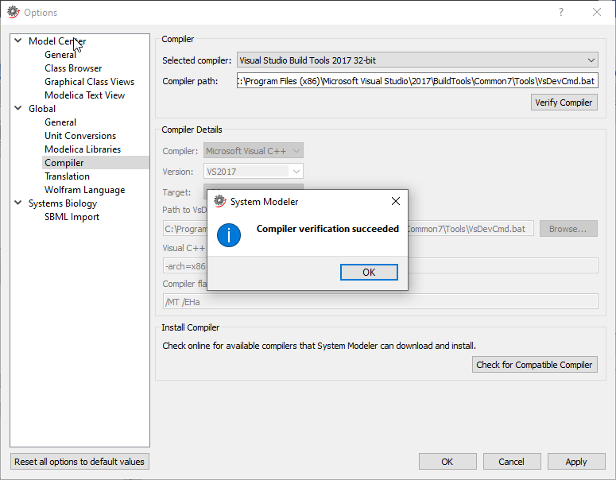Click the System Modeler gear icon in dialog title

pos(220,202)
